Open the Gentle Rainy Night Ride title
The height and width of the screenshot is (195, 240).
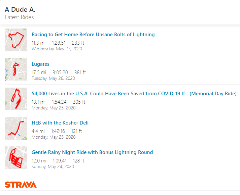[x=92, y=152]
